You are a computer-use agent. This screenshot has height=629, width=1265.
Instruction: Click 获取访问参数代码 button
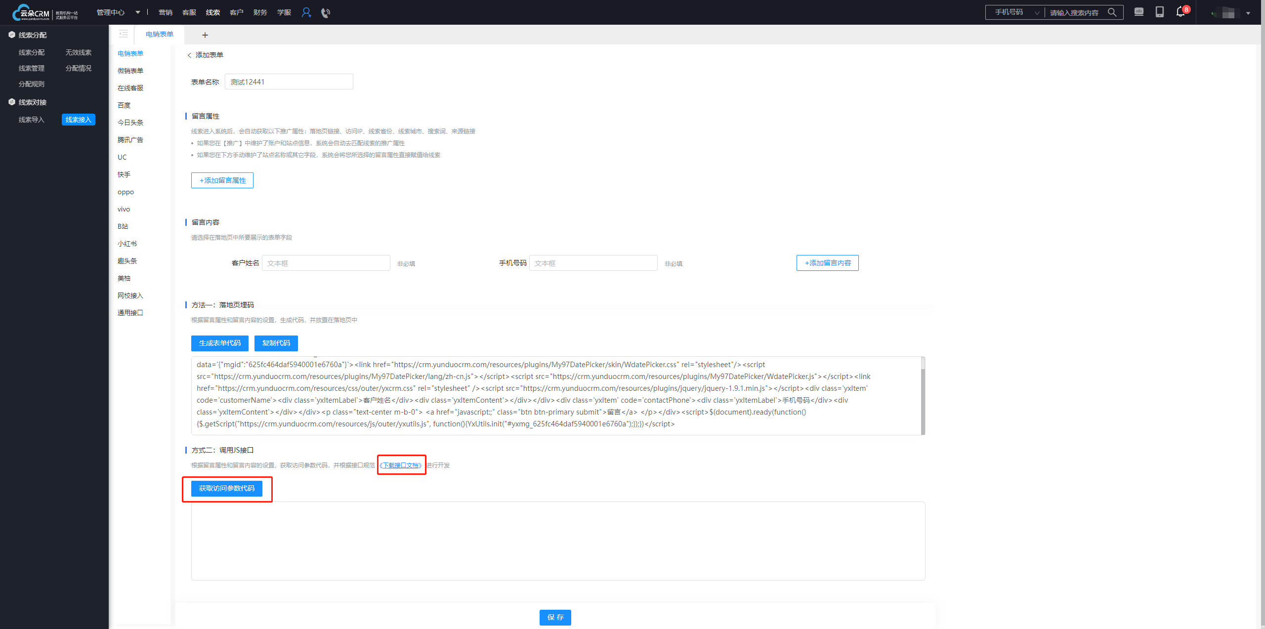pos(227,488)
